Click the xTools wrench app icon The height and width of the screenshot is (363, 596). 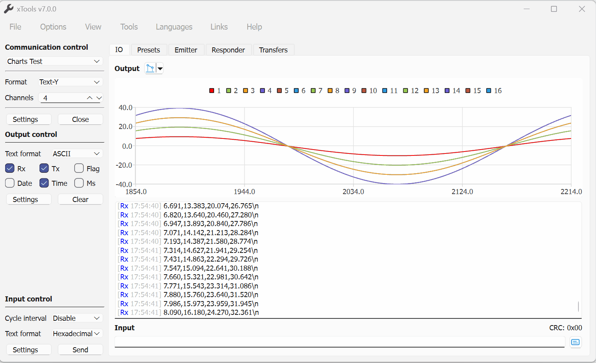point(9,9)
